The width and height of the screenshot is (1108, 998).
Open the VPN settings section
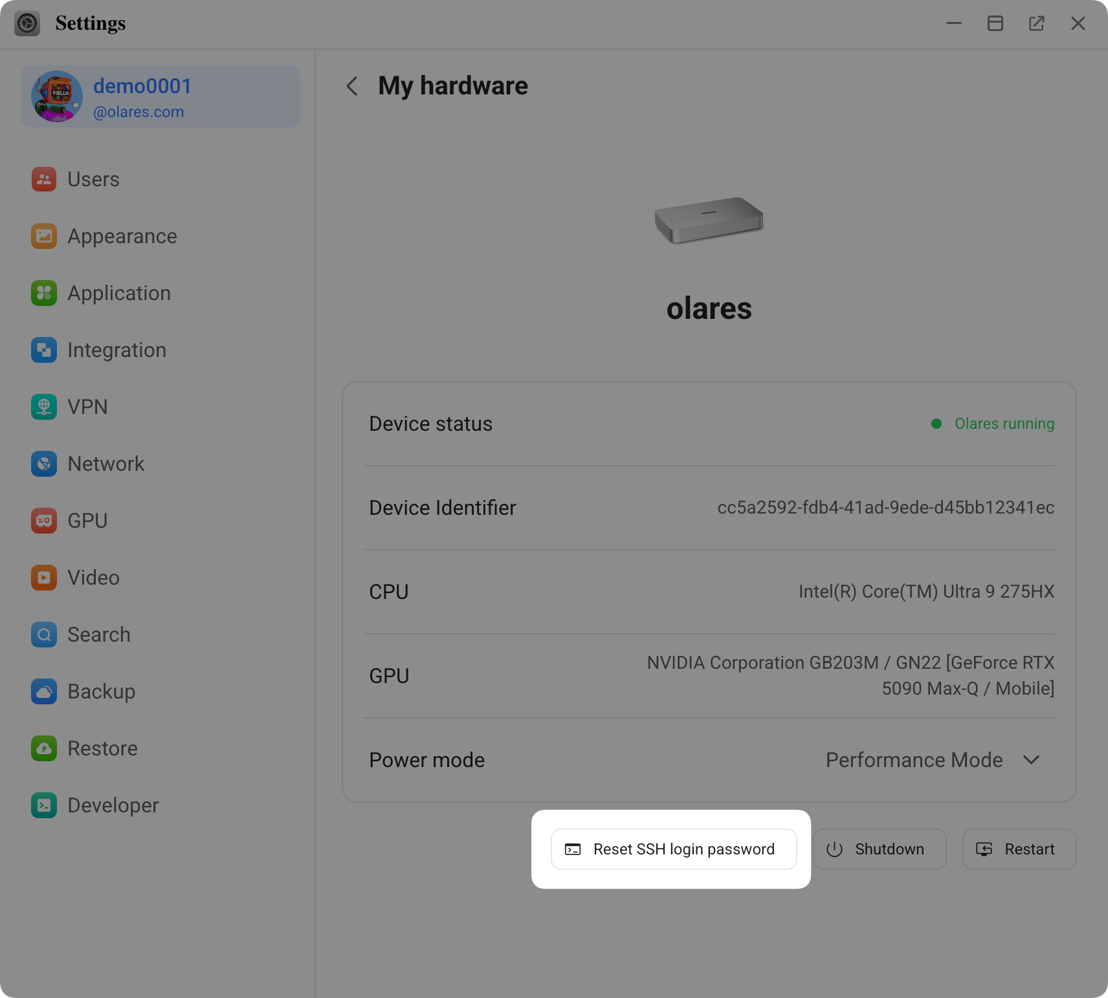[x=87, y=407]
